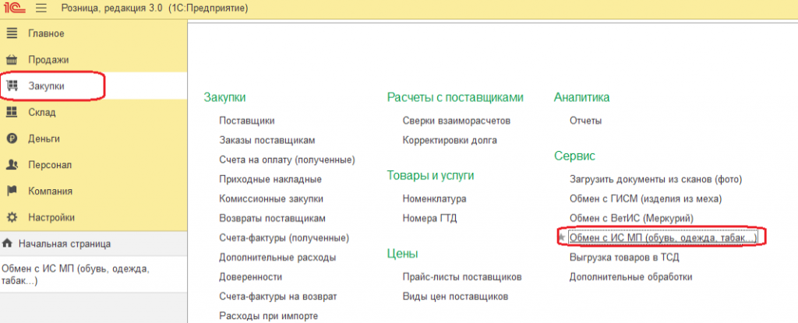Open the Склад section
This screenshot has width=798, height=323.
point(94,112)
